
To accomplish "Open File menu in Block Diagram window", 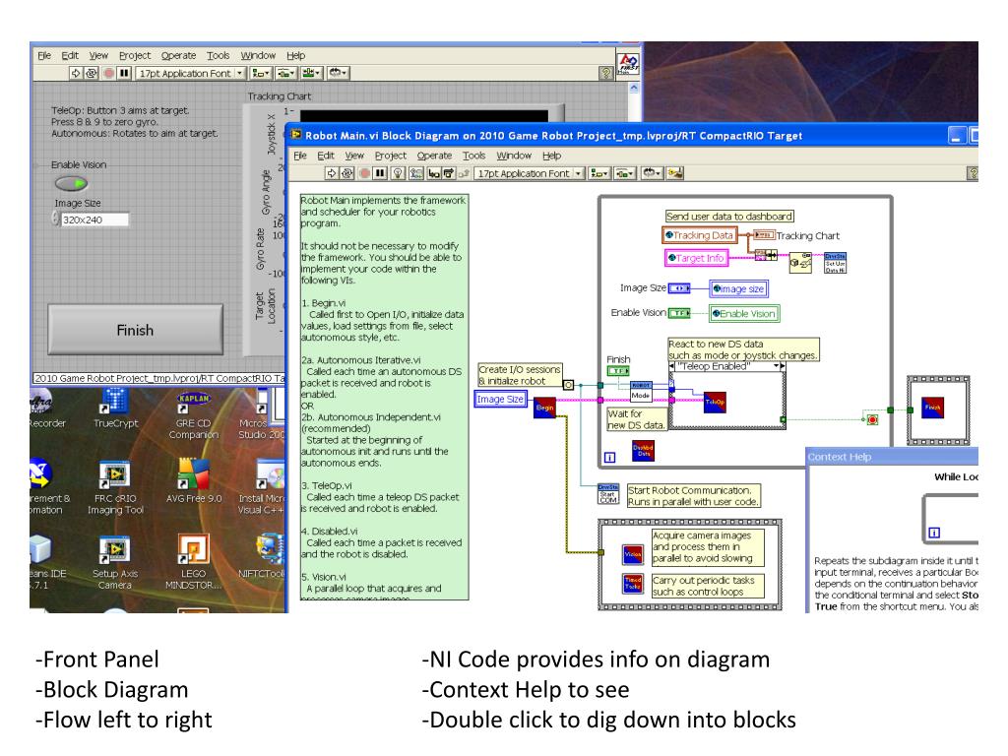I will pos(299,155).
